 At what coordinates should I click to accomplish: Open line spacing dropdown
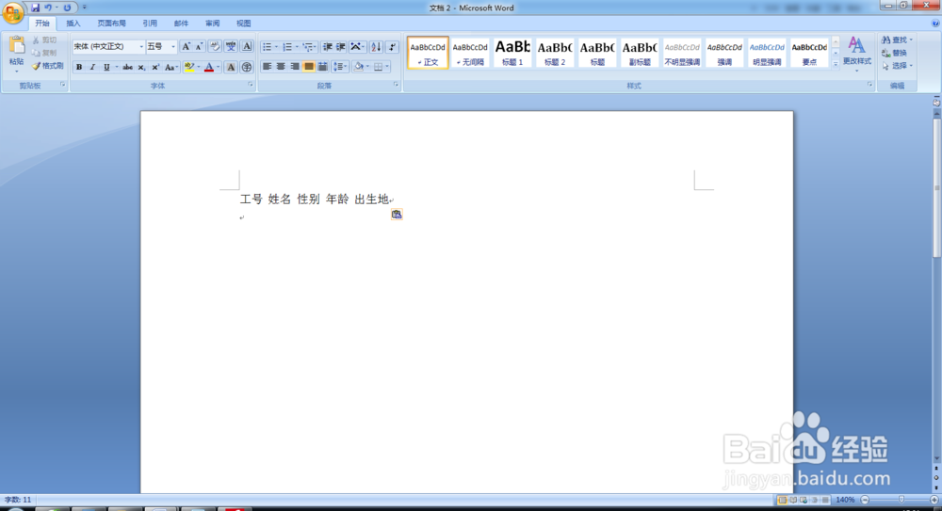pos(340,67)
